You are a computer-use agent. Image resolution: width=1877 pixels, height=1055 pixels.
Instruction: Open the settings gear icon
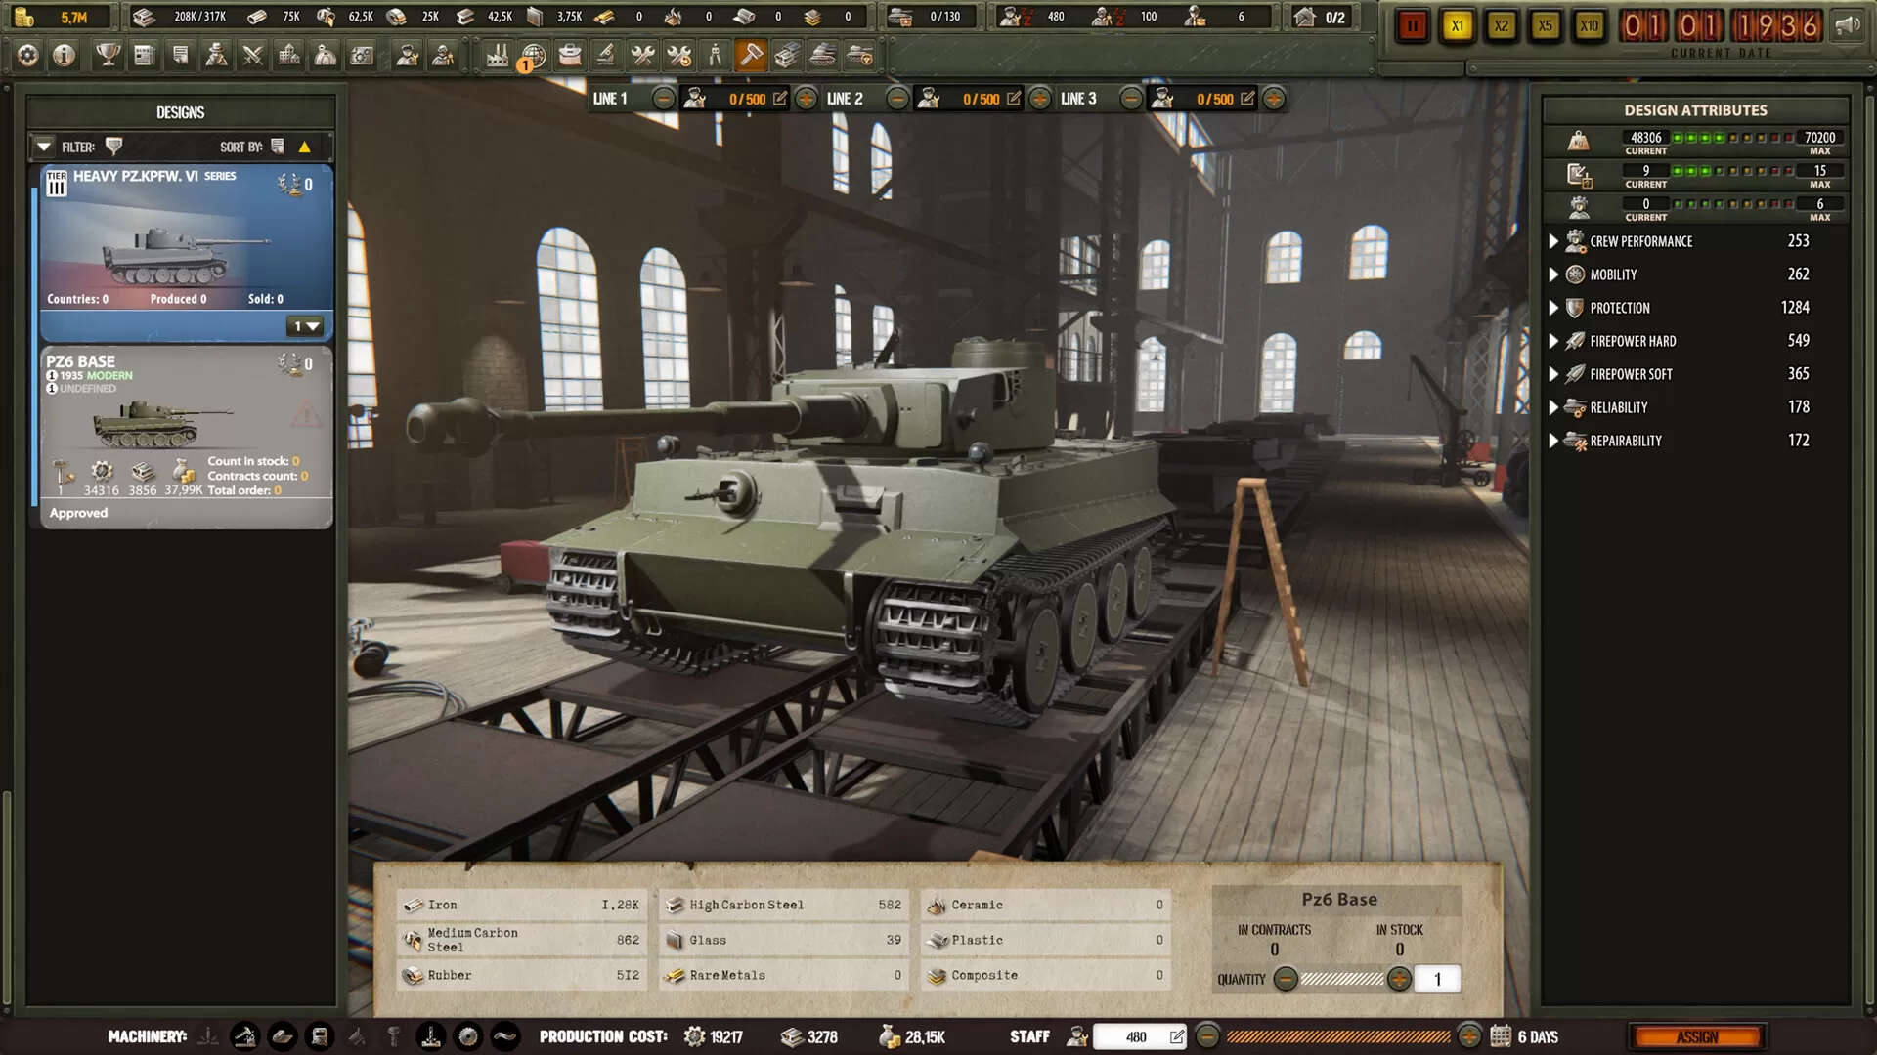pos(26,56)
